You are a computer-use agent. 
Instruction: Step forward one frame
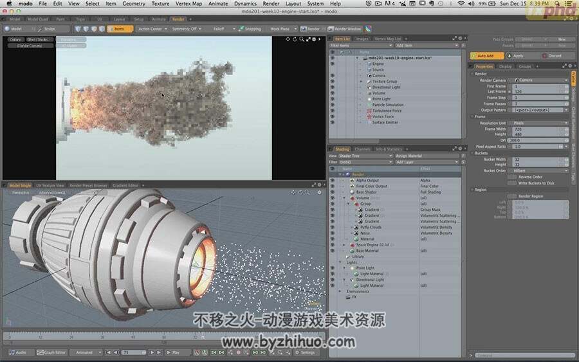151,352
